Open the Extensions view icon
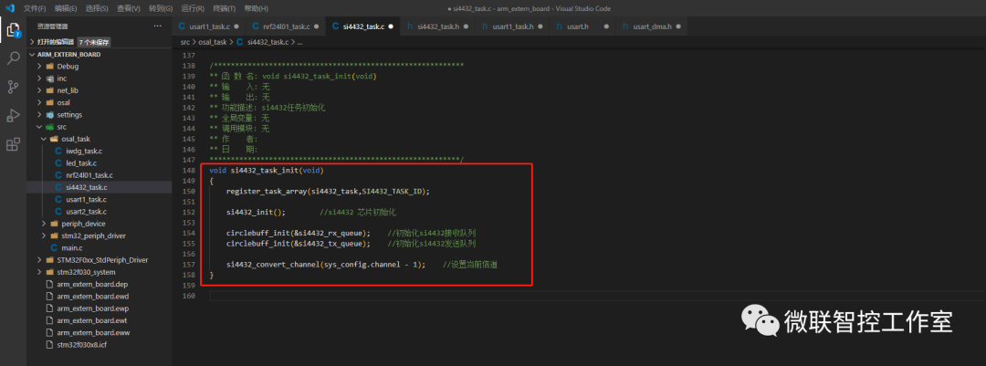 (x=13, y=144)
